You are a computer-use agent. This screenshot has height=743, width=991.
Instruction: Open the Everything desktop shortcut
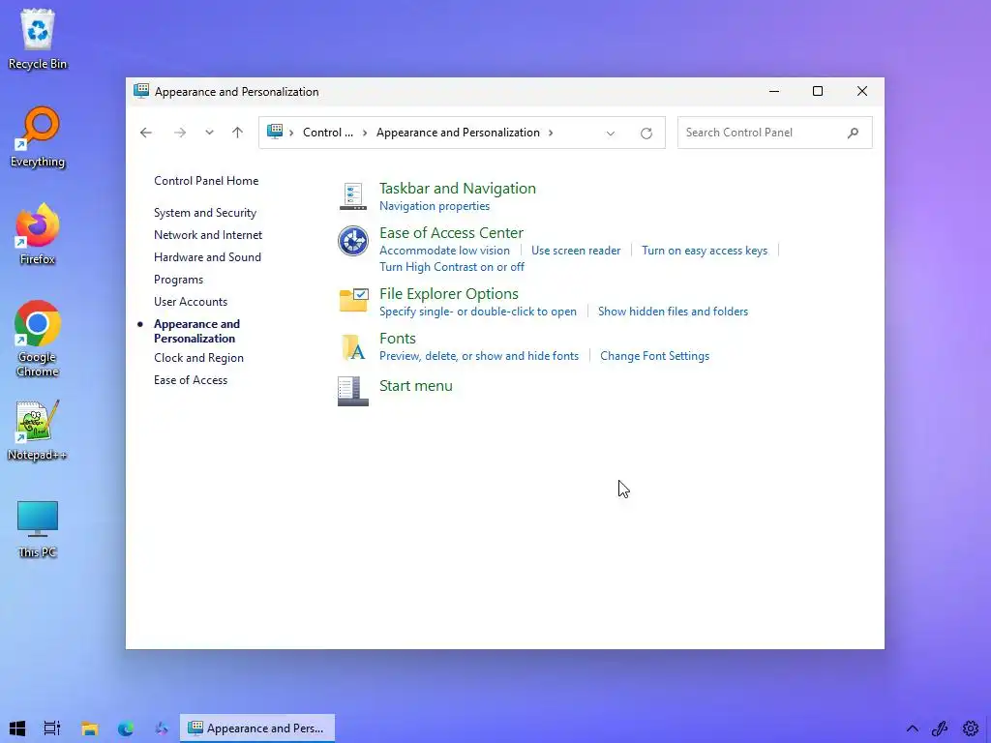click(38, 137)
